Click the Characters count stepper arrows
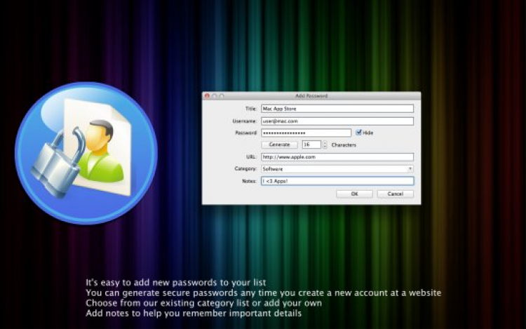Screen dimensions: 526x329 (x=325, y=145)
